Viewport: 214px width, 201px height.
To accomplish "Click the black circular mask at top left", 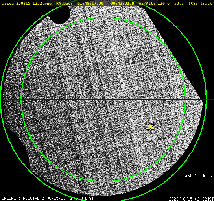I will tap(59, 14).
